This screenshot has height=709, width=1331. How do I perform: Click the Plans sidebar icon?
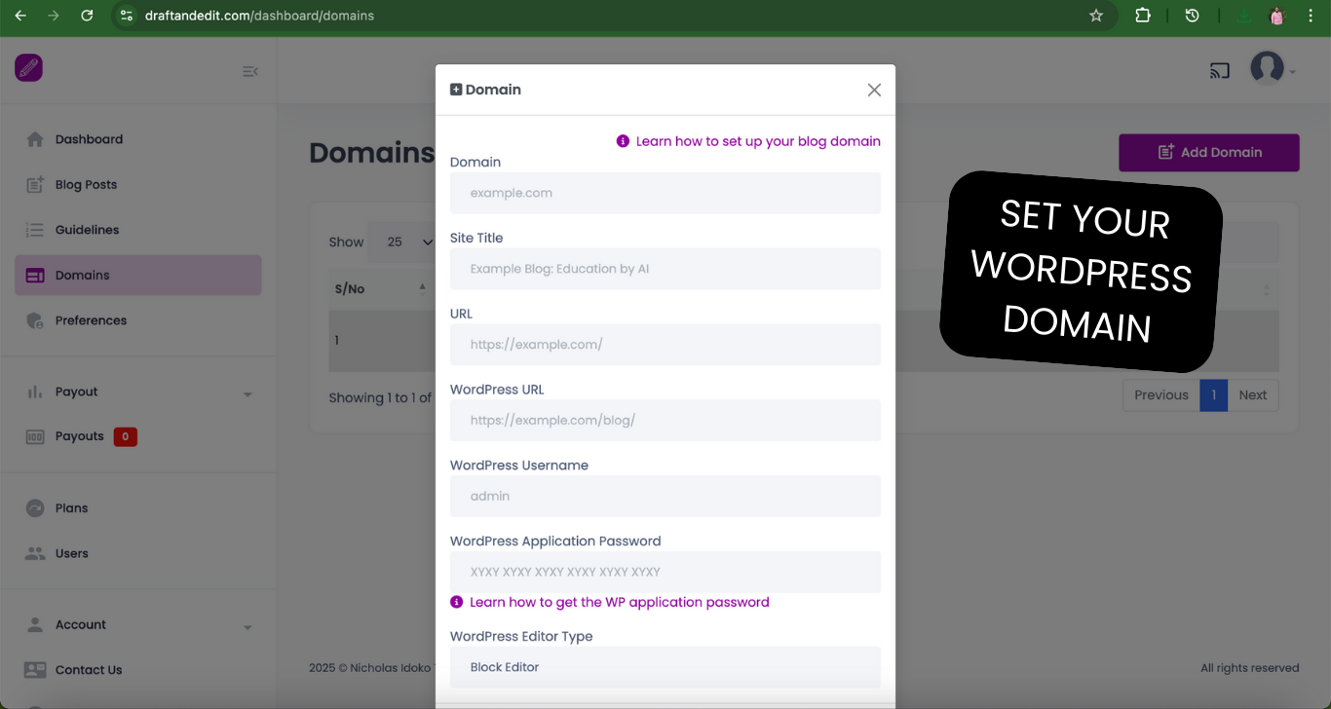(x=35, y=508)
